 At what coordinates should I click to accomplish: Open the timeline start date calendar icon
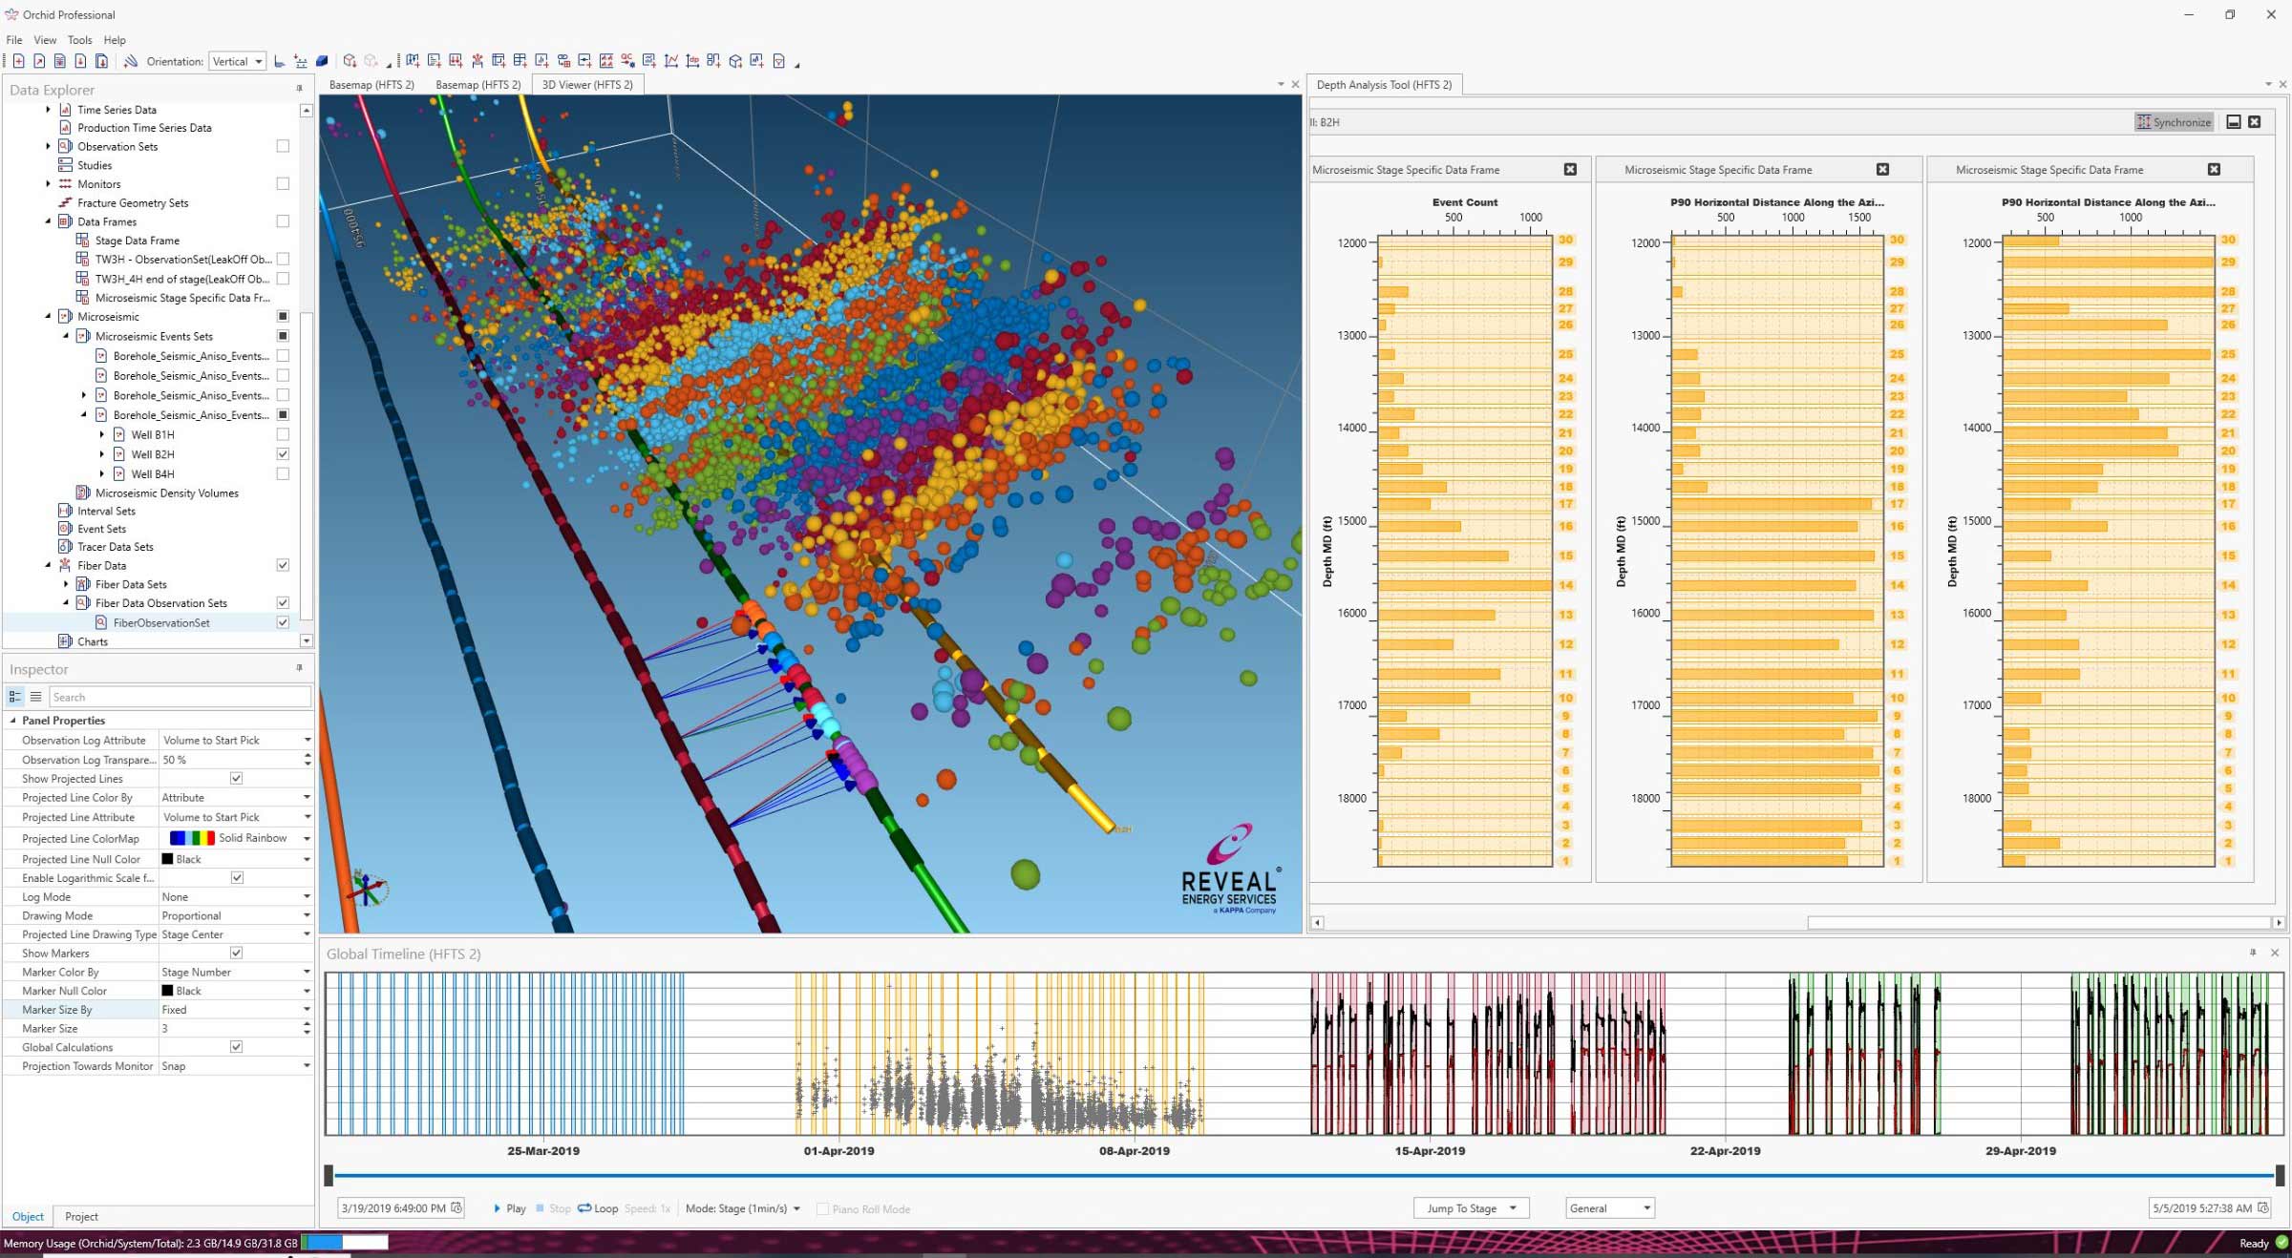pyautogui.click(x=456, y=1207)
